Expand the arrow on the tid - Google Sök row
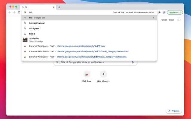This screenshot has height=119, width=191. click(x=153, y=18)
